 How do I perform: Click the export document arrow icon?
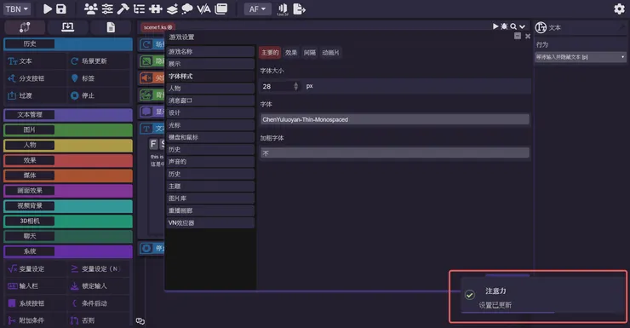(300, 9)
